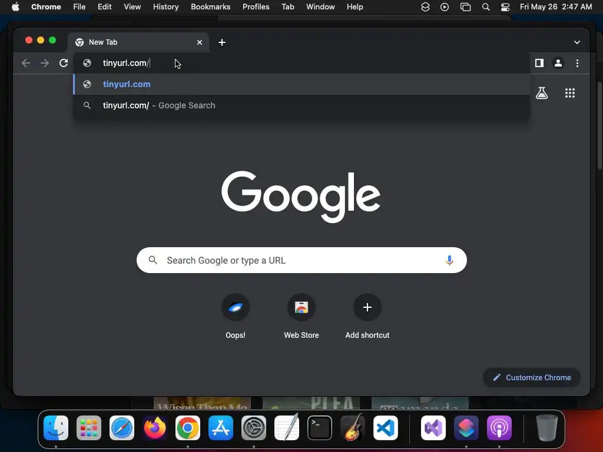Click the search magnifier in Google box

(x=153, y=260)
